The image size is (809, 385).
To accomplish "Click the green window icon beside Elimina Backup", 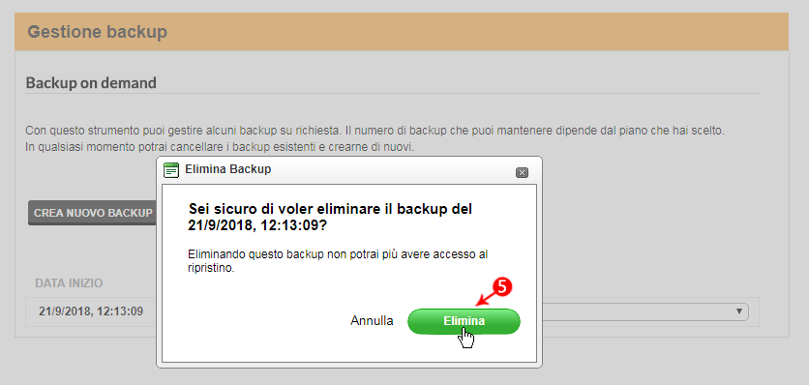I will point(171,170).
